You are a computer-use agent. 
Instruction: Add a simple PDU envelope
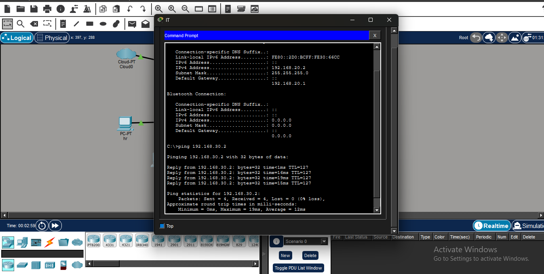tap(132, 24)
